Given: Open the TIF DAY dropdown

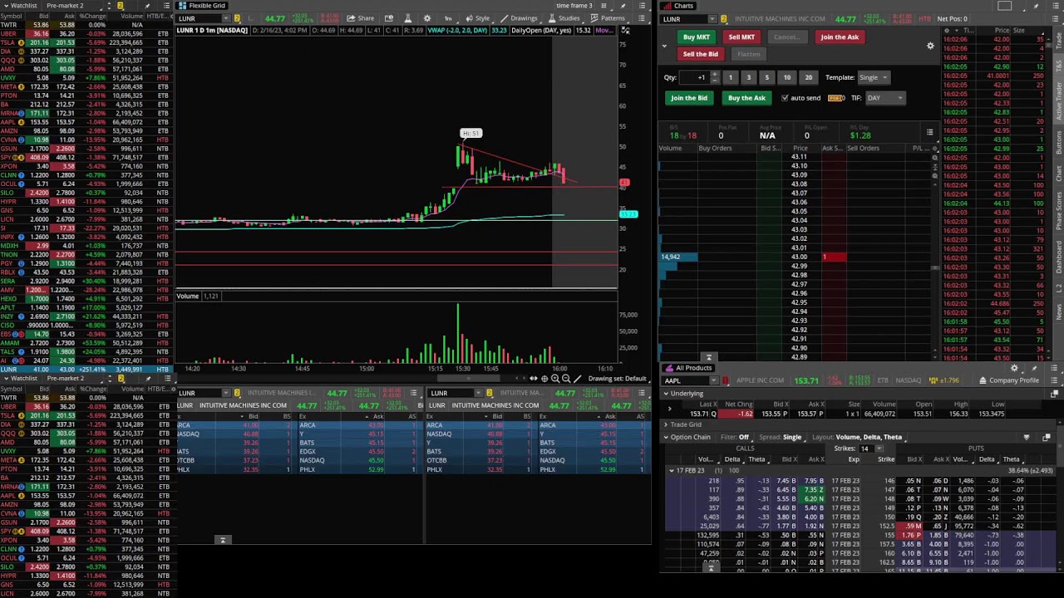Looking at the screenshot, I should (884, 98).
